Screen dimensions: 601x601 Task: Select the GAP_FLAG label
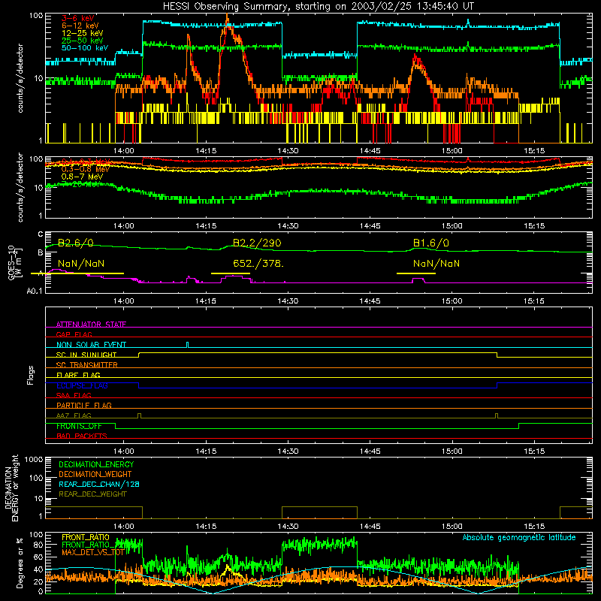pos(74,334)
